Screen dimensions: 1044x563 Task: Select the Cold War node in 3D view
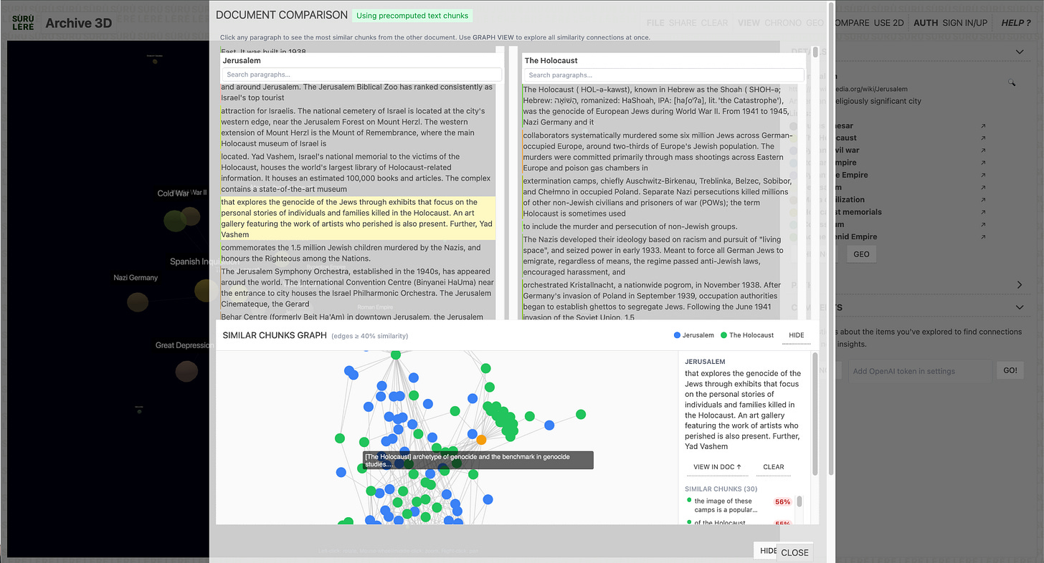[x=176, y=220]
